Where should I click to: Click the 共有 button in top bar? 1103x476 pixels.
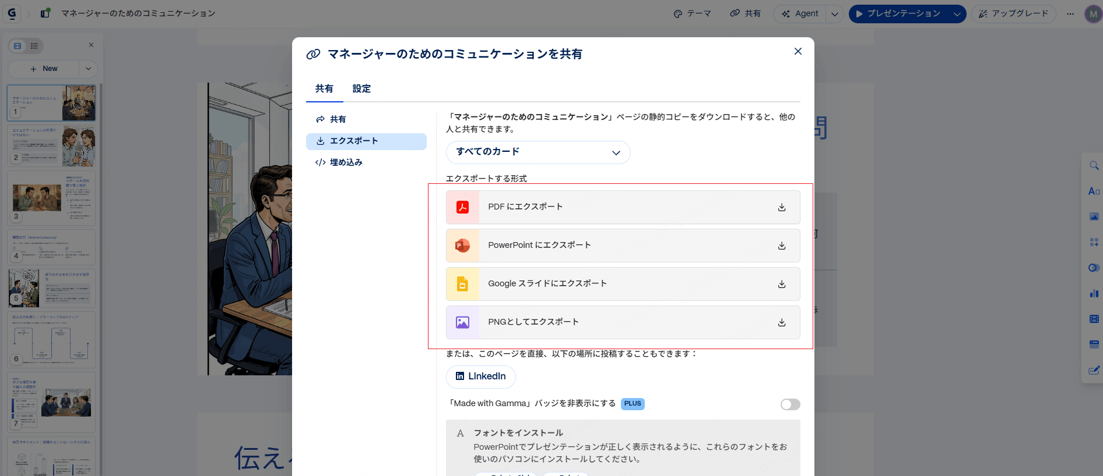pyautogui.click(x=746, y=13)
